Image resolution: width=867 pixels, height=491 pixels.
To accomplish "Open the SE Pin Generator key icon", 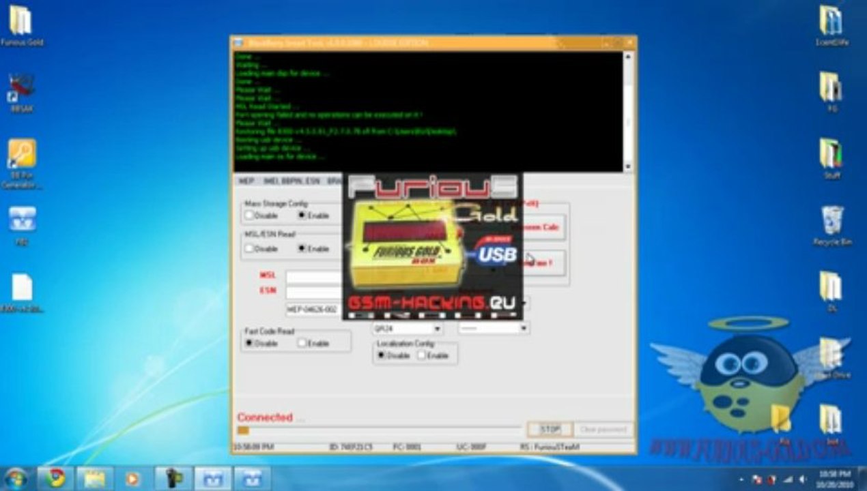I will pos(21,162).
